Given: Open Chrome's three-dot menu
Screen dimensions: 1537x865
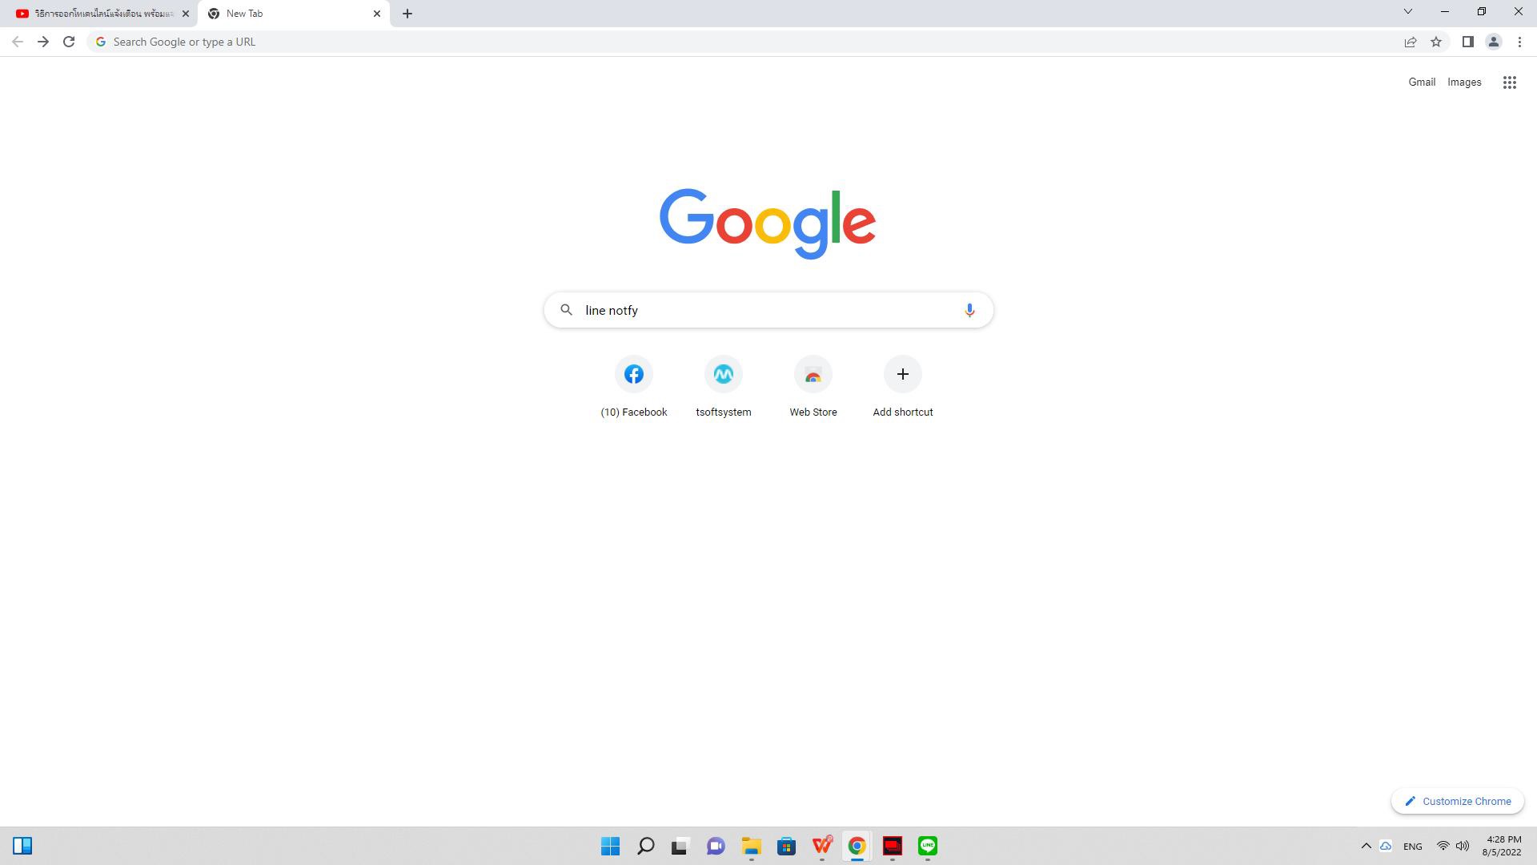Looking at the screenshot, I should [1519, 42].
